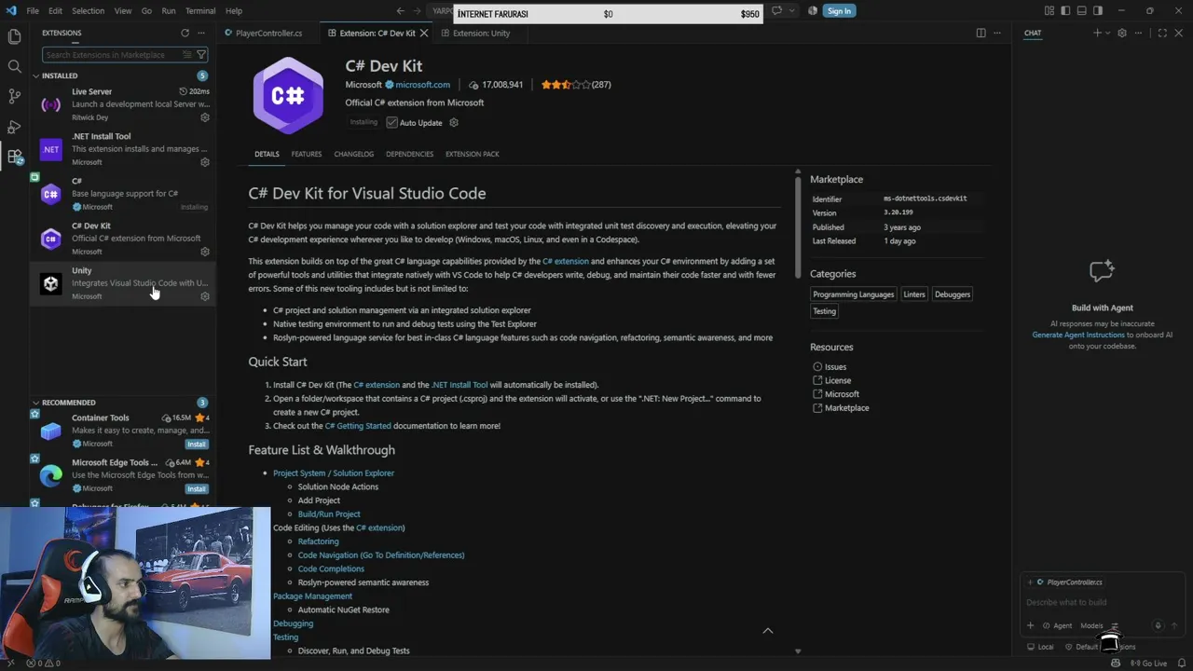Open the Source Control view

pyautogui.click(x=14, y=96)
